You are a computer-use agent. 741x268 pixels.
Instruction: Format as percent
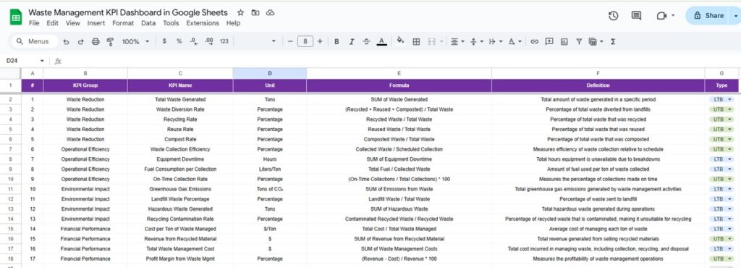click(x=179, y=41)
